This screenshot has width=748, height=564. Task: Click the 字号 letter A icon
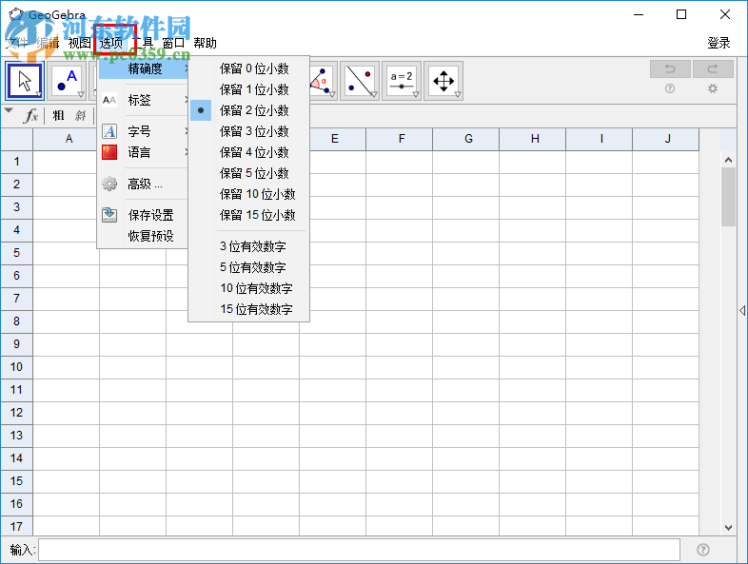point(109,131)
